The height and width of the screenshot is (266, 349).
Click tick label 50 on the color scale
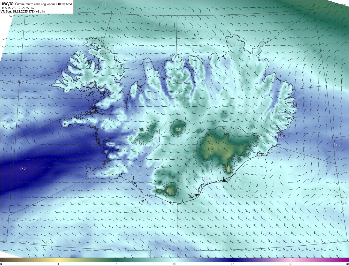tap(347, 264)
